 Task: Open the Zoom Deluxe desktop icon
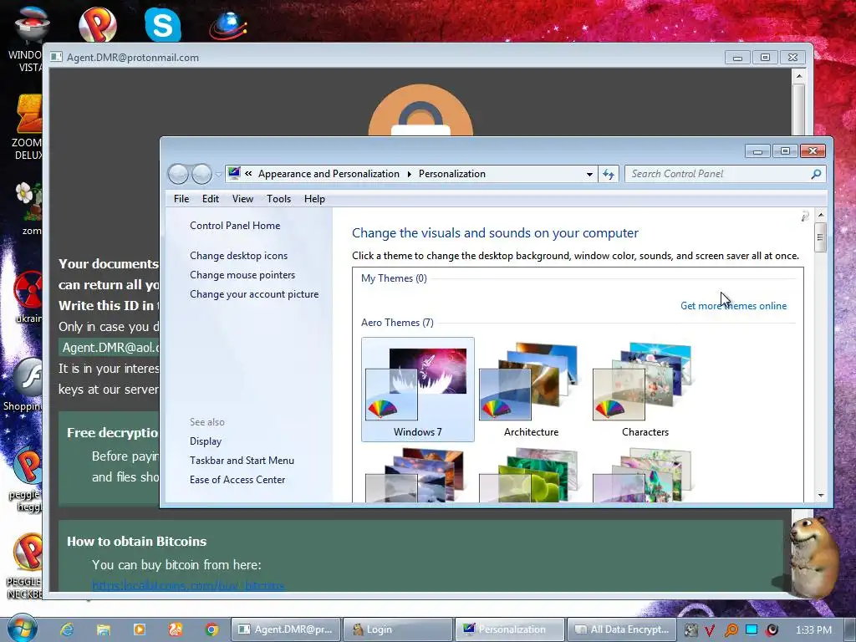(x=28, y=127)
